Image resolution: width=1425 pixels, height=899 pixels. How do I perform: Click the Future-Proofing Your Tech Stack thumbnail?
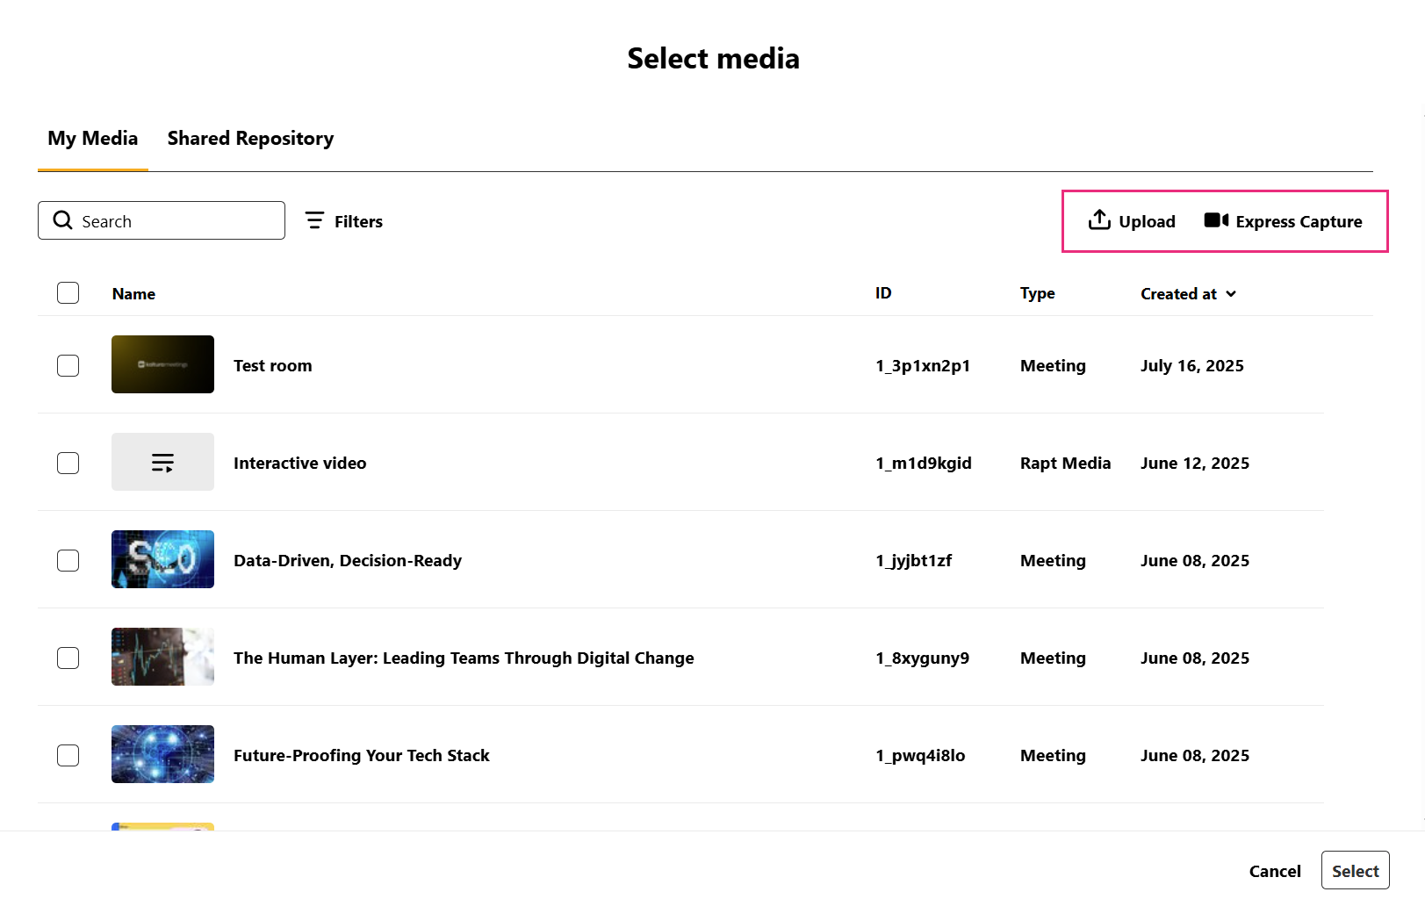click(162, 754)
